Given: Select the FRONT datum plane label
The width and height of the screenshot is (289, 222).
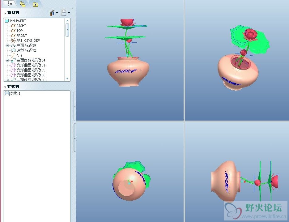Looking at the screenshot, I should click(22, 36).
